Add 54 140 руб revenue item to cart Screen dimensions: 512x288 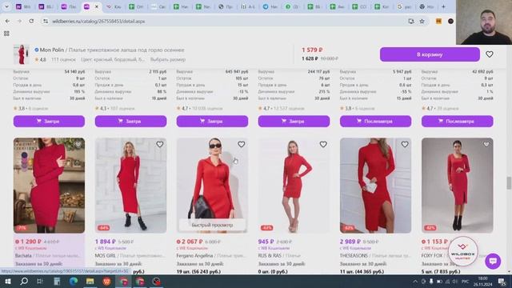(49, 121)
